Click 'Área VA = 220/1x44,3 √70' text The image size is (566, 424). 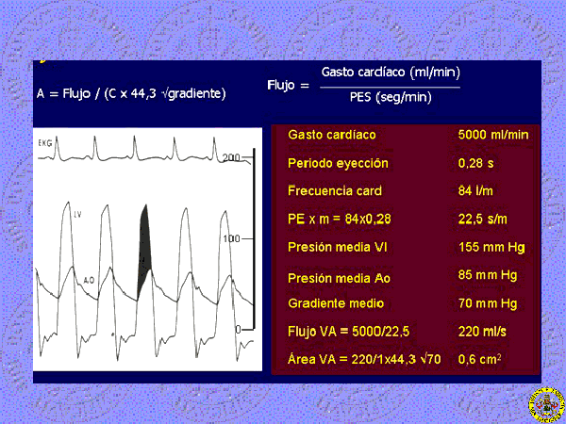click(x=364, y=359)
